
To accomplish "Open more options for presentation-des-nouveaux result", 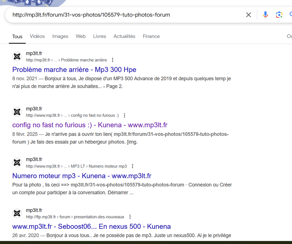I will pyautogui.click(x=130, y=217).
